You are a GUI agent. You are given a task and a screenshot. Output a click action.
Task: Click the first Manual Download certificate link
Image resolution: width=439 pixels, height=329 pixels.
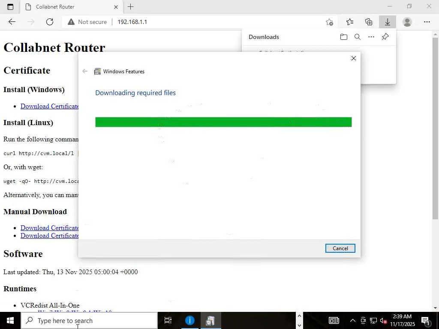click(x=49, y=228)
